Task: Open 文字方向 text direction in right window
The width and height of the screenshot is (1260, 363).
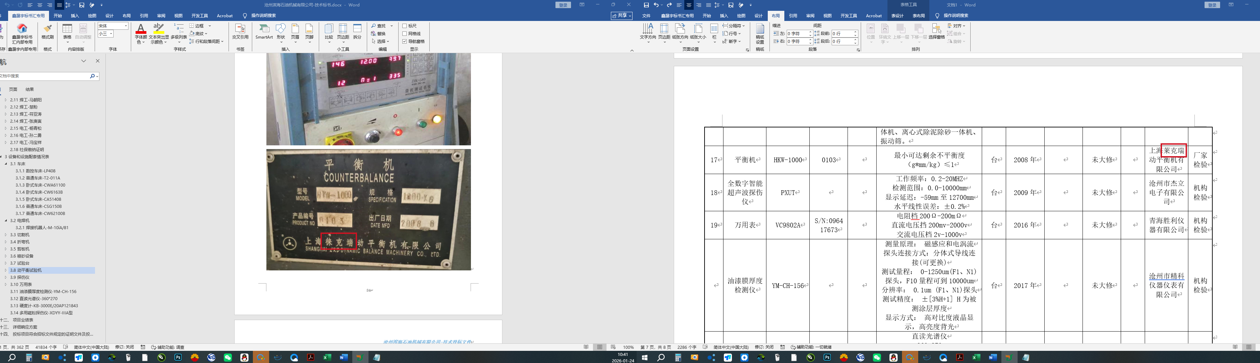Action: (x=648, y=33)
